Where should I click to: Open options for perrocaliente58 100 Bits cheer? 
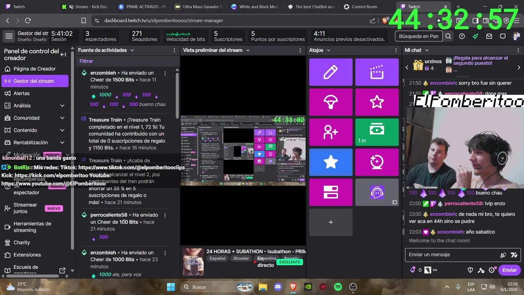[165, 215]
